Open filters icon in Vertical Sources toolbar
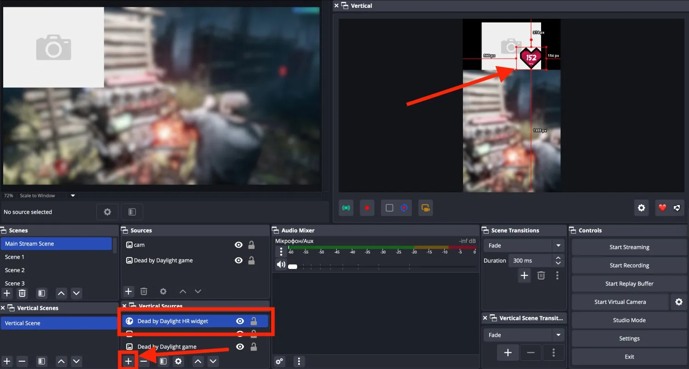The width and height of the screenshot is (689, 369). pyautogui.click(x=163, y=362)
